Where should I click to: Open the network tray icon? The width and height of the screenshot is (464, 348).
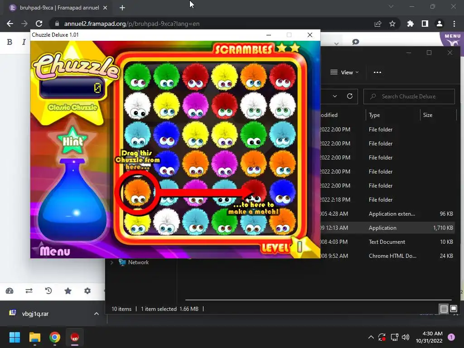point(394,337)
